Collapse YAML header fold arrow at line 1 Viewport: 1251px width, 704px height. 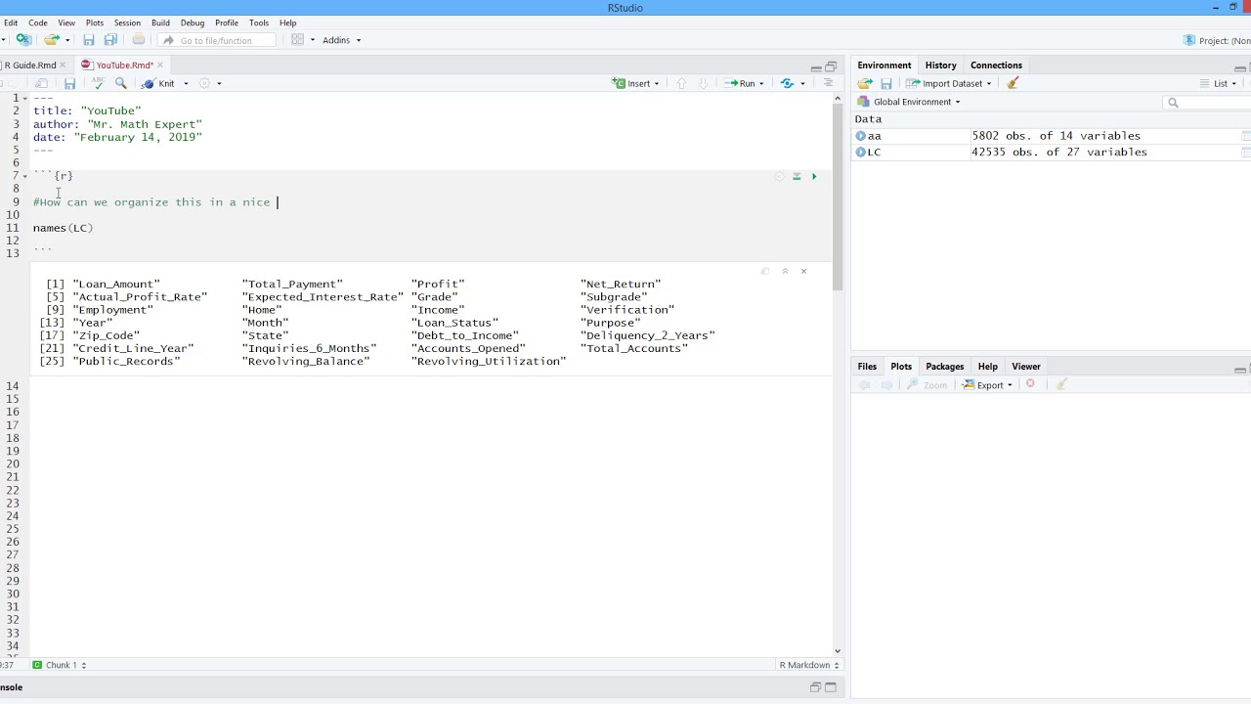pos(24,99)
